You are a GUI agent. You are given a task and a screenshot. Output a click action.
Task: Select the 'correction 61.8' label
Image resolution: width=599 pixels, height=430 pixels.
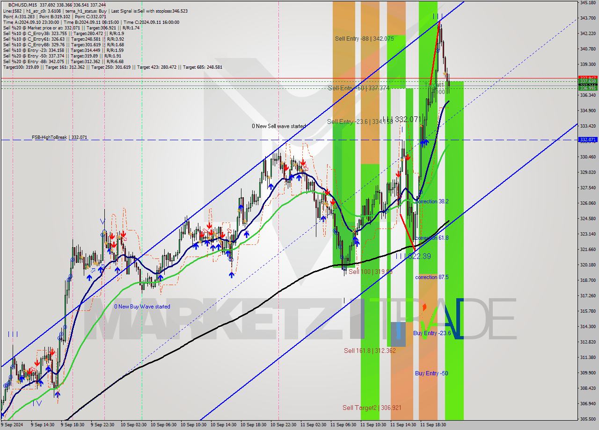pyautogui.click(x=432, y=238)
